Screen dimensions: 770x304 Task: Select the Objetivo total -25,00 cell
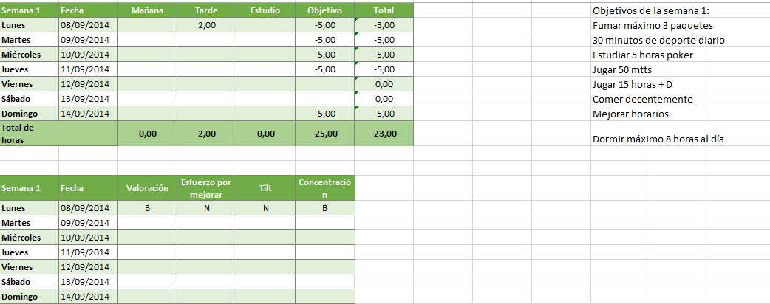pyautogui.click(x=324, y=134)
